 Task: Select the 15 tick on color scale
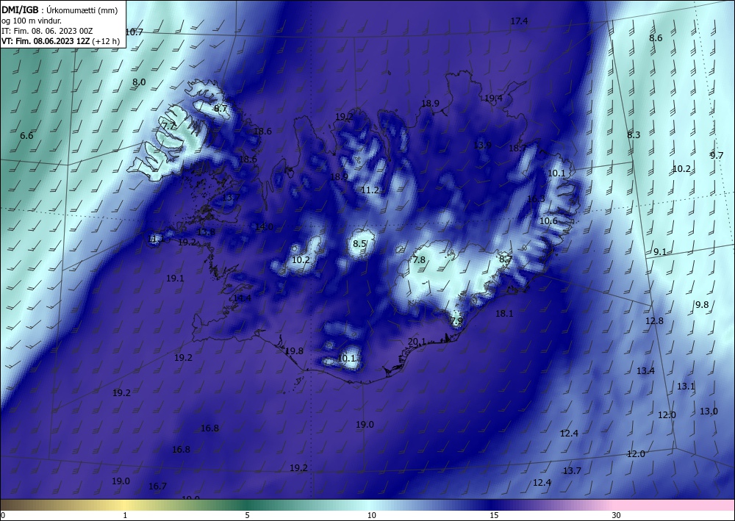click(x=494, y=515)
